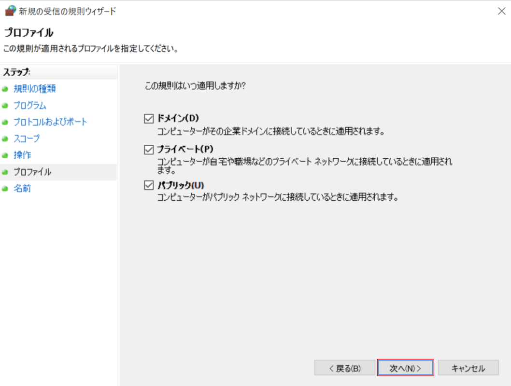The height and width of the screenshot is (386, 511).
Task: Click green bullet beside プログラム
Action: tap(5, 106)
